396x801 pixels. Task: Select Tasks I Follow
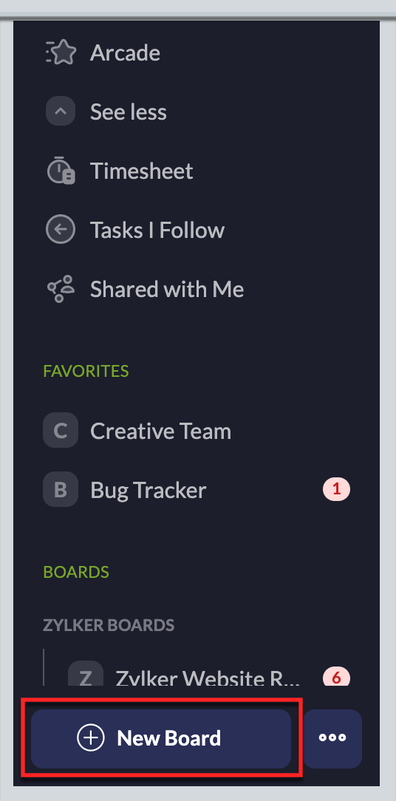point(157,230)
